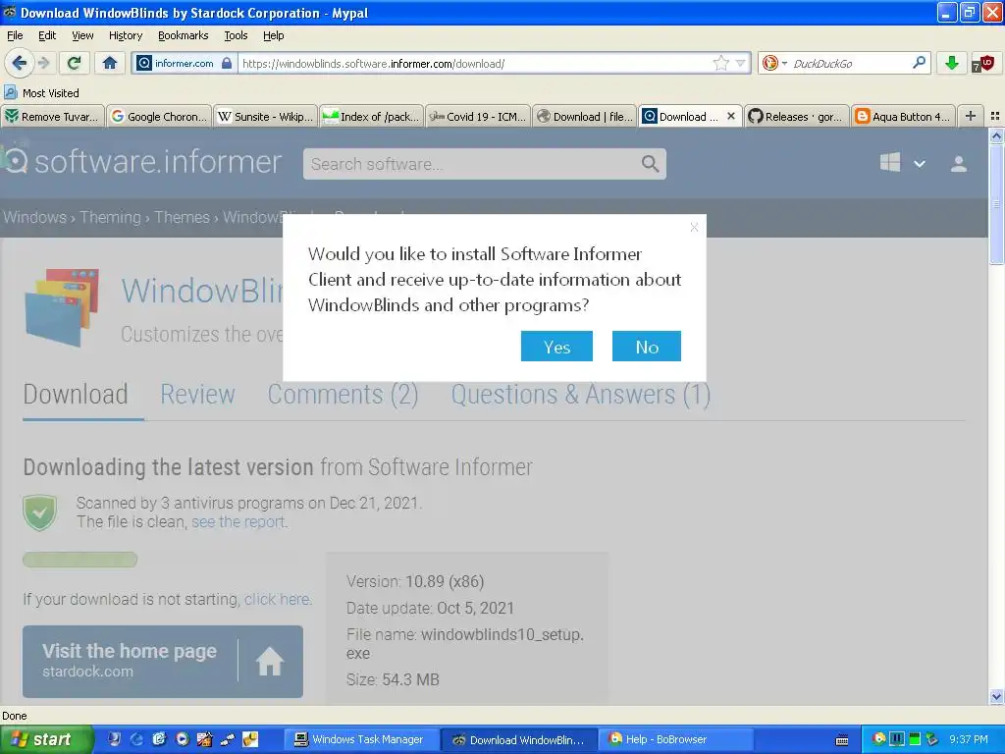Open the View menu
The height and width of the screenshot is (754, 1005).
pyautogui.click(x=82, y=35)
